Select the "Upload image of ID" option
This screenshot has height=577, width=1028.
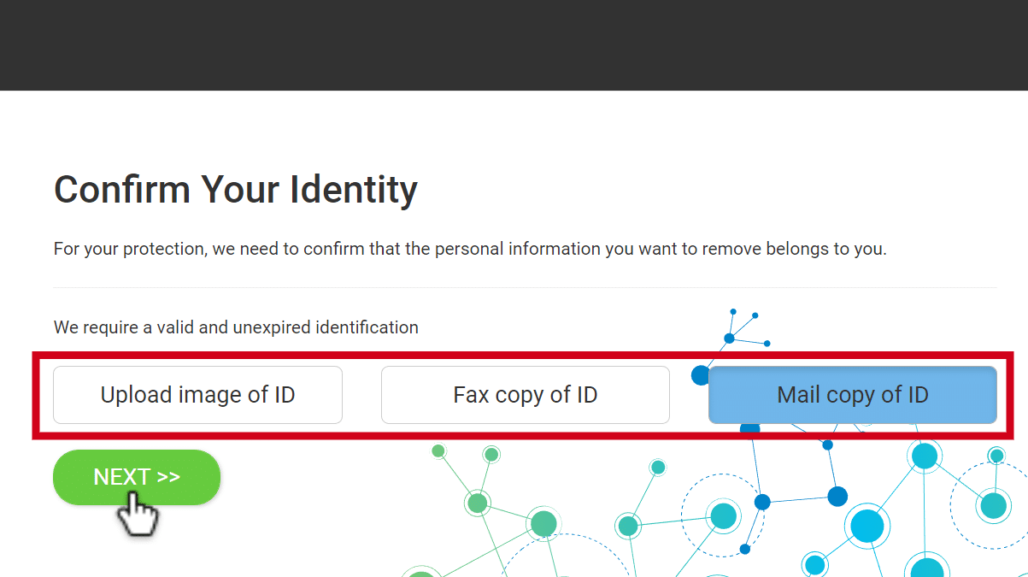(x=197, y=395)
